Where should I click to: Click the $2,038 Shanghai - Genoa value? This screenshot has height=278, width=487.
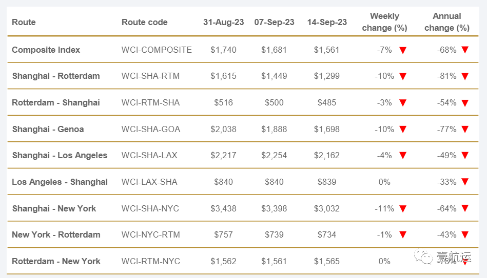223,129
